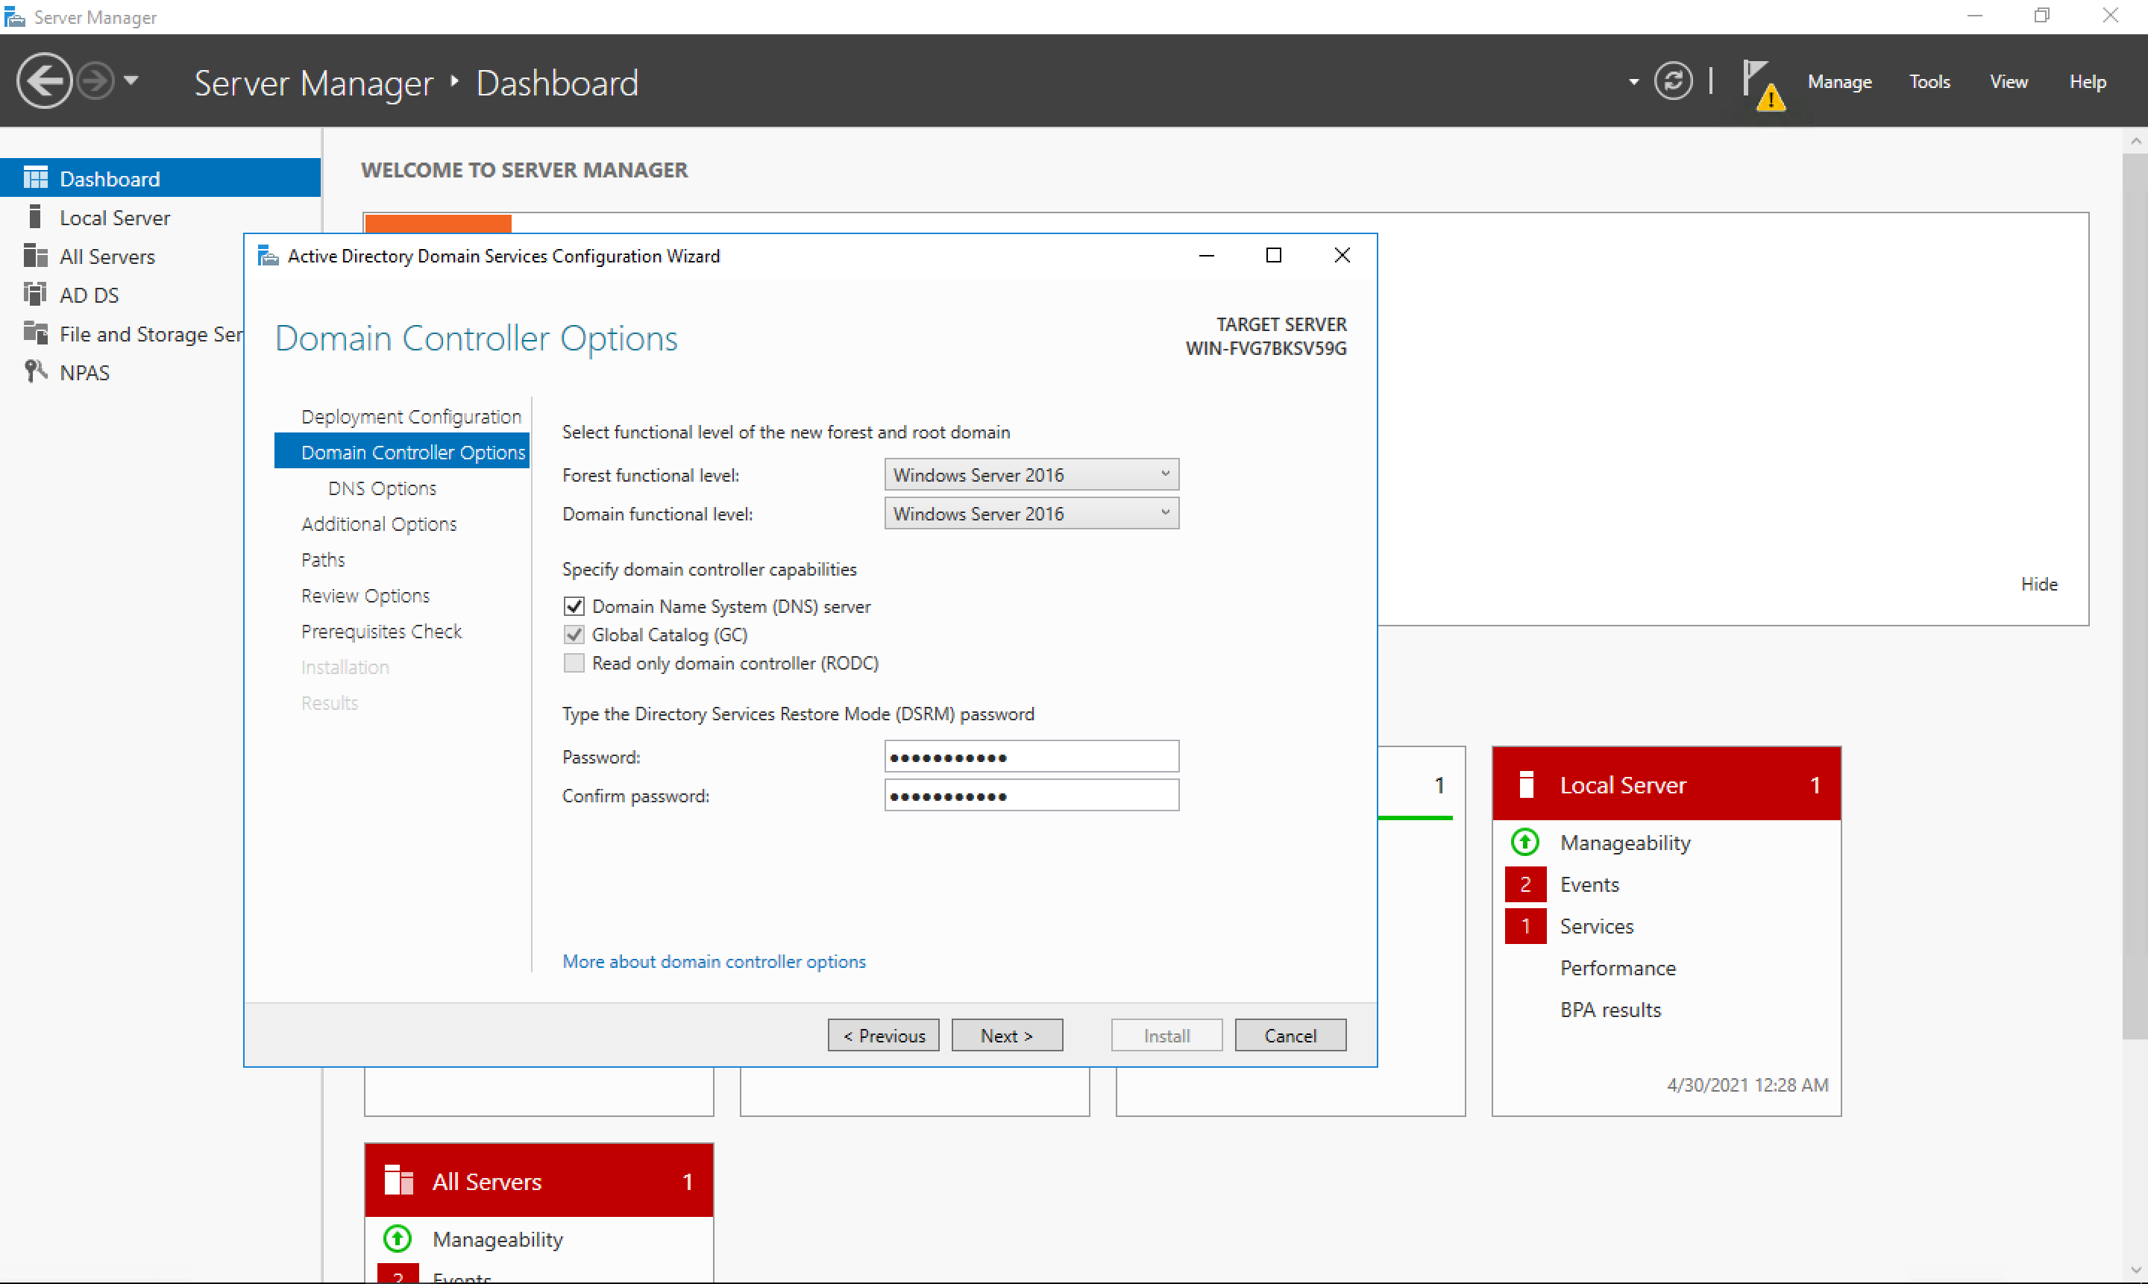The width and height of the screenshot is (2148, 1284).
Task: Open More about domain controller options link
Action: [x=713, y=960]
